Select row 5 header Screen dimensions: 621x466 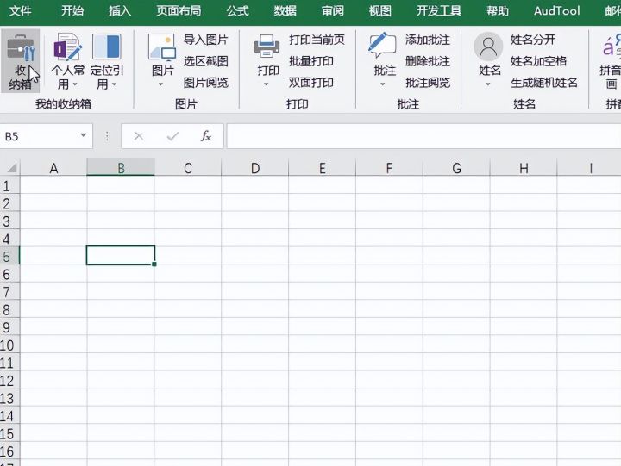(9, 256)
